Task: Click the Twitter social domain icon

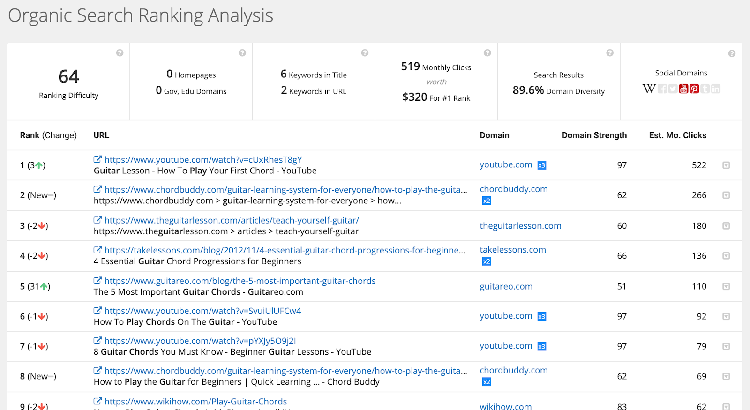Action: [673, 89]
